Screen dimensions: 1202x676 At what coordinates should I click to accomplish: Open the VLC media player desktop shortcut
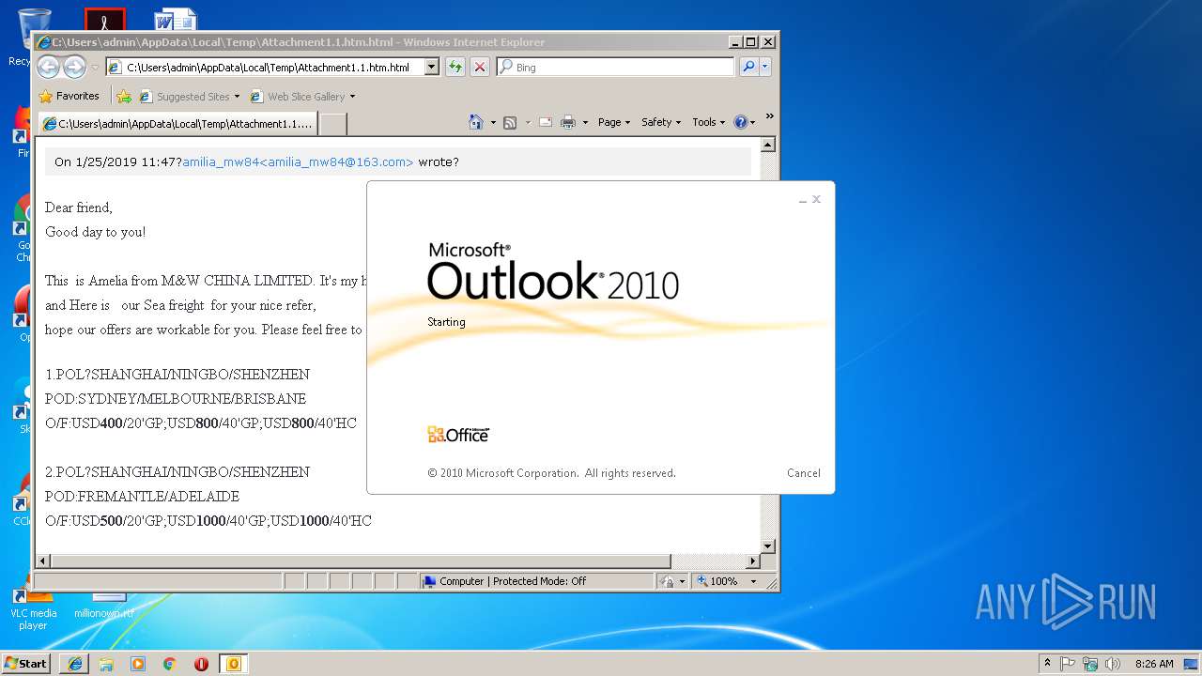pyautogui.click(x=33, y=607)
